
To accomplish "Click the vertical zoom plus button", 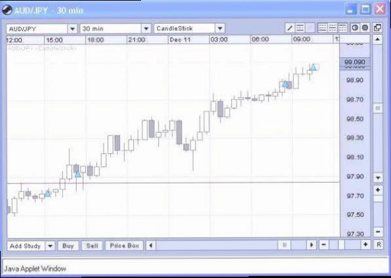I will [x=378, y=190].
